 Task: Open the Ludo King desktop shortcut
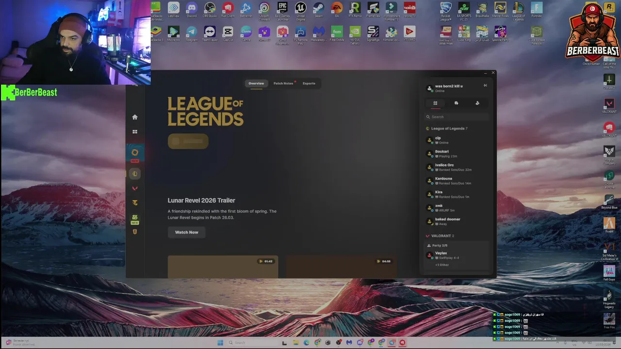point(464,34)
